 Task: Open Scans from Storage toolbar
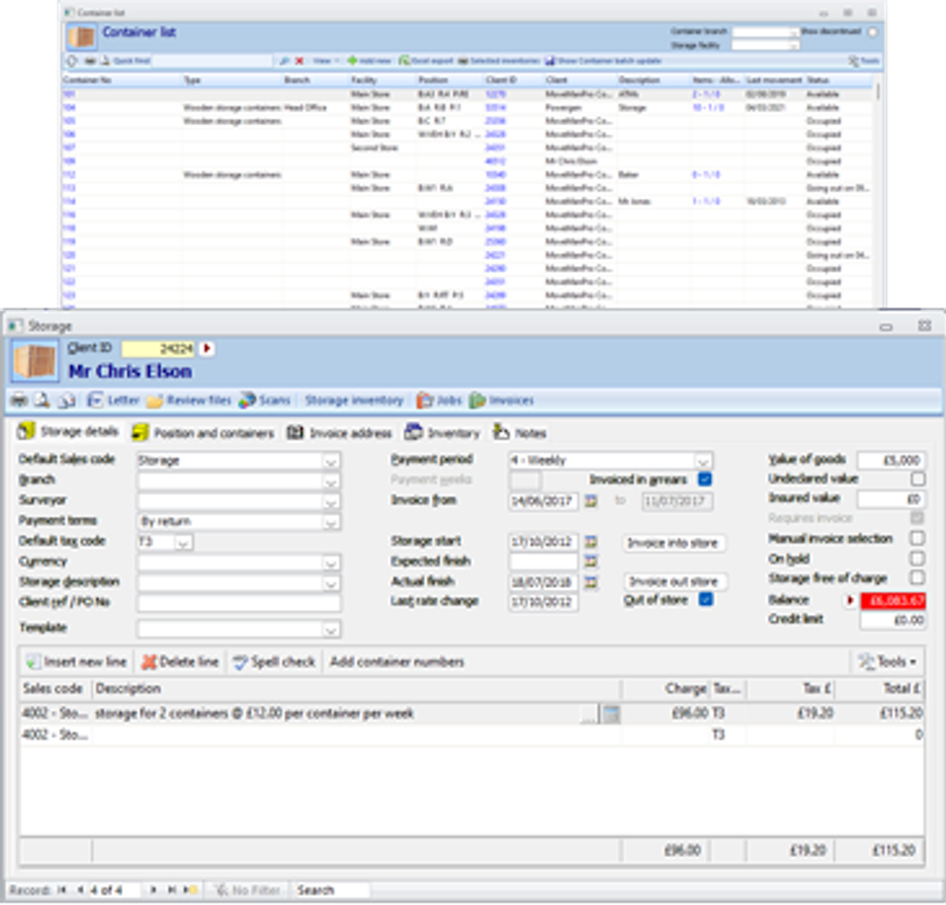click(265, 400)
